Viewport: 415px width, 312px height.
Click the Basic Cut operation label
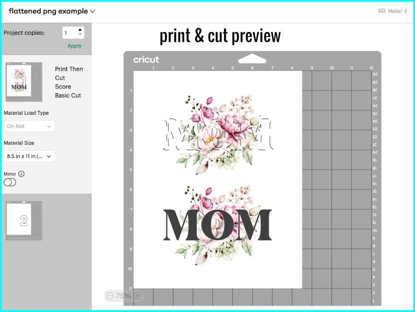pos(68,95)
